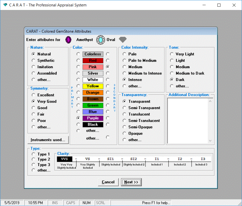Cancel the gemstone attributes dialog

point(108,182)
